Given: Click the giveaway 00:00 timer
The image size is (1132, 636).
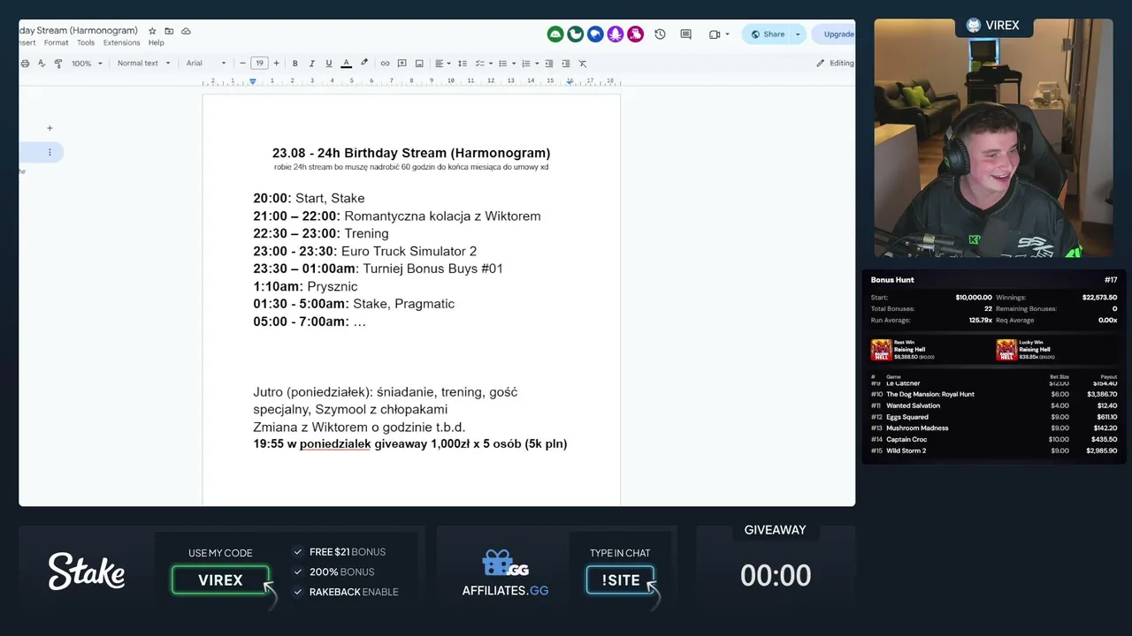Looking at the screenshot, I should [x=776, y=576].
